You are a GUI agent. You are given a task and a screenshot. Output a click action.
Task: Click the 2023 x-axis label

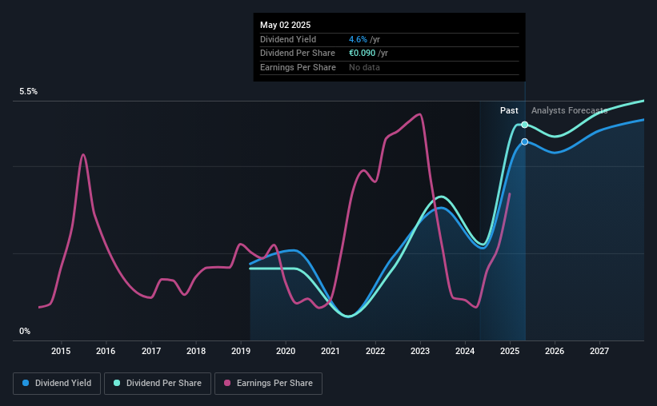(x=420, y=351)
